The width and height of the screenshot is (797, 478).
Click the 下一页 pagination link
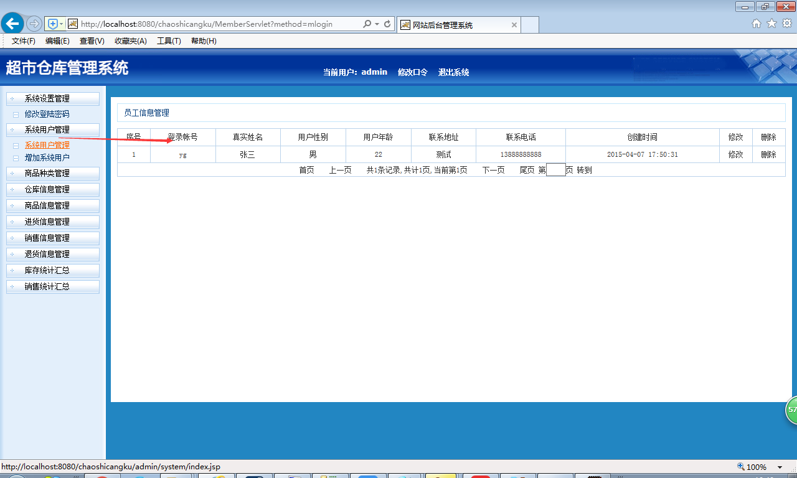coord(493,170)
